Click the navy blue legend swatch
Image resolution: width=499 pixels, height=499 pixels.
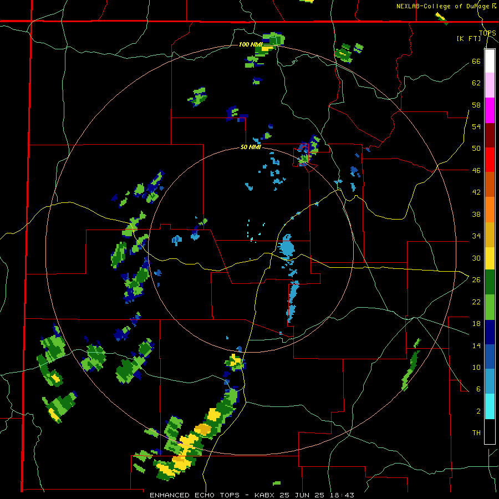coord(490,332)
